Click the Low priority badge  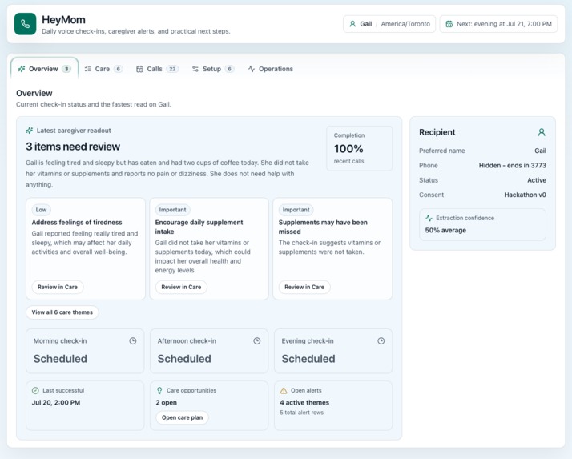pos(41,210)
